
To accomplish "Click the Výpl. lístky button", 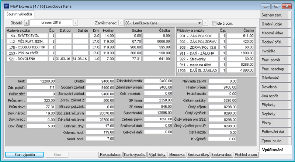I will (x=157, y=155).
